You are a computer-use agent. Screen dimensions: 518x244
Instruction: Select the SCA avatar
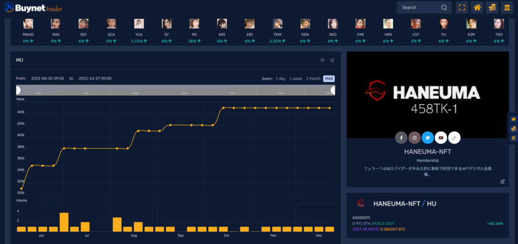click(x=111, y=23)
